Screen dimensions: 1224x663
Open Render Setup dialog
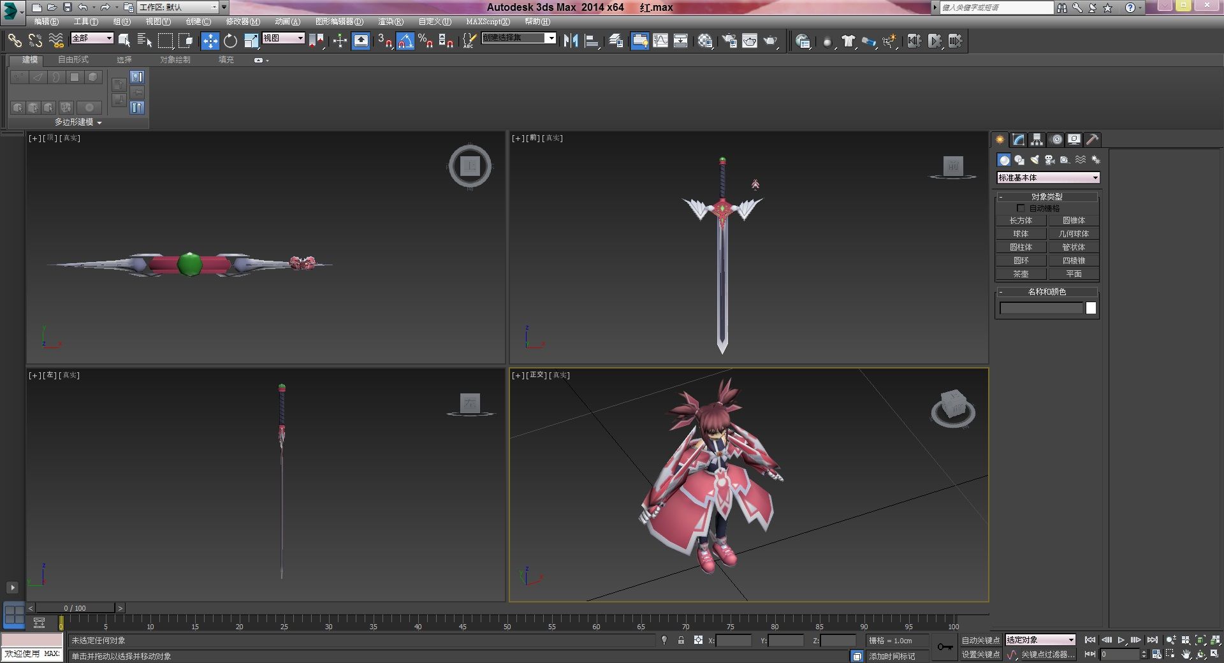pos(729,41)
